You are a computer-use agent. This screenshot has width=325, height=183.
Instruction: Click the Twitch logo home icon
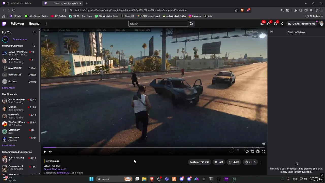pyautogui.click(x=4, y=24)
